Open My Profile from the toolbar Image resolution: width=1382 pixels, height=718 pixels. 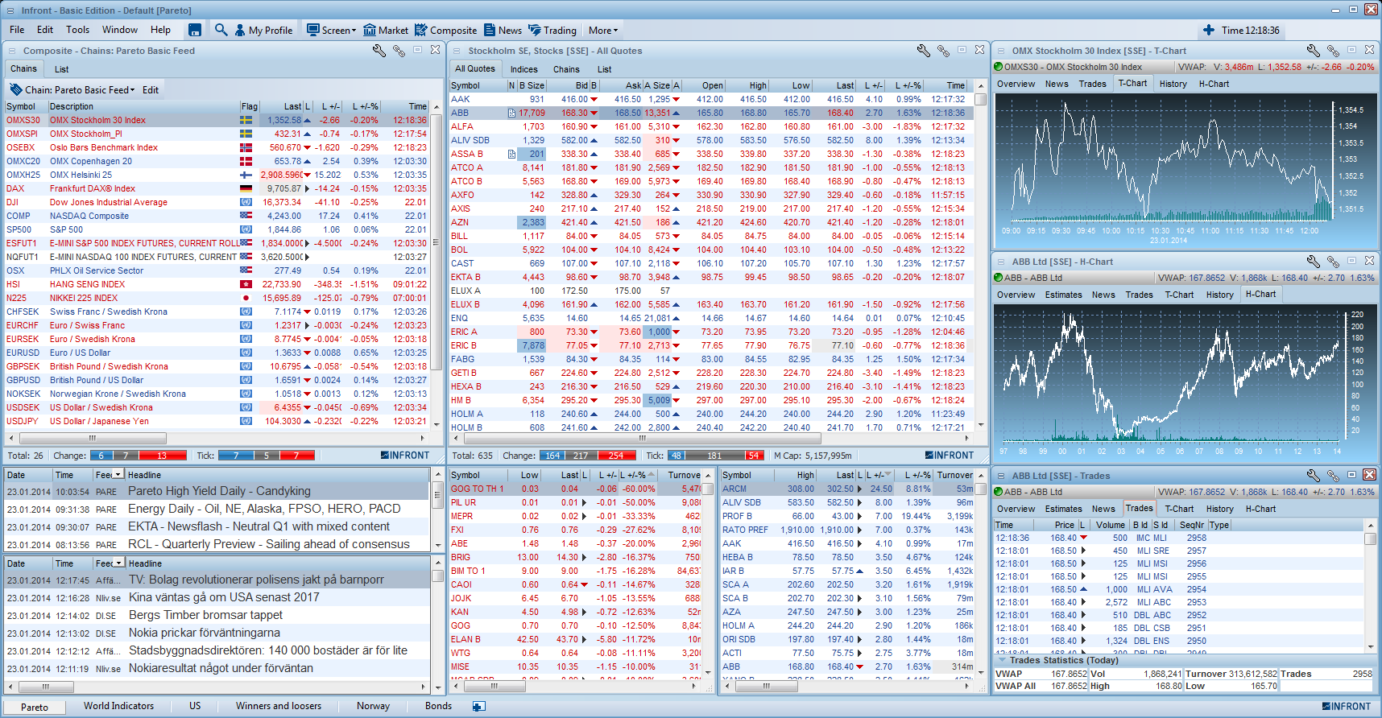coord(263,30)
